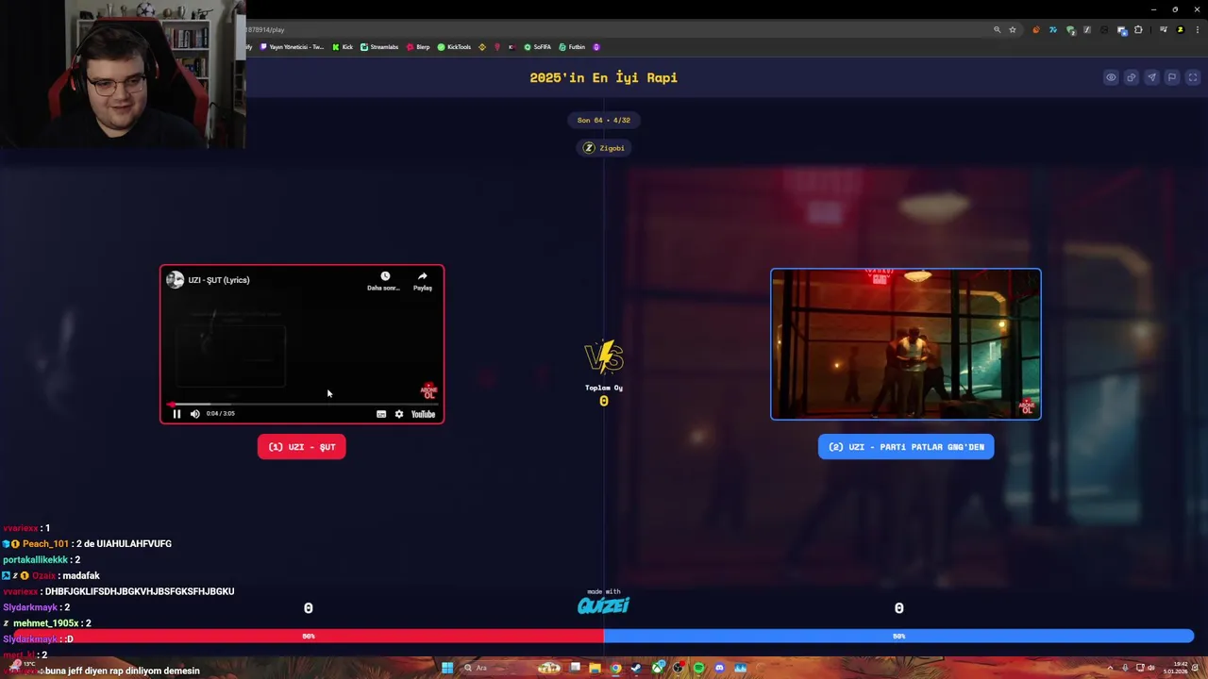This screenshot has height=679, width=1208.
Task: Click the red vote percentage bar
Action: (x=309, y=637)
